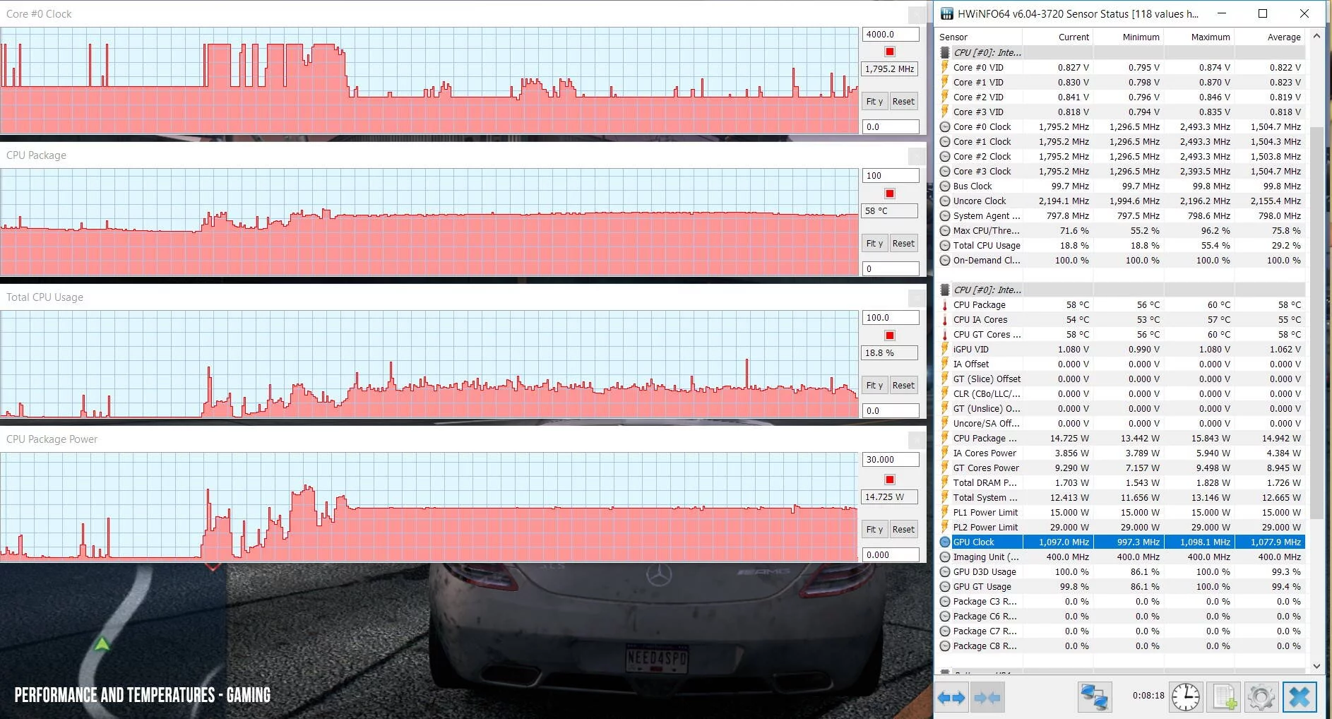Viewport: 1332px width, 719px height.
Task: Click the clock icon beside Core #0 Clock
Action: (945, 126)
